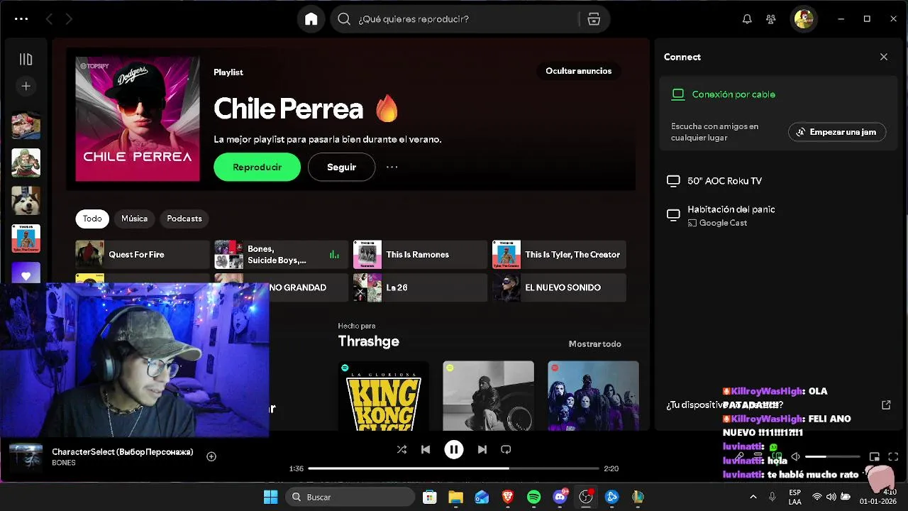Open the user profile avatar
Viewport: 908px width, 511px height.
point(804,19)
